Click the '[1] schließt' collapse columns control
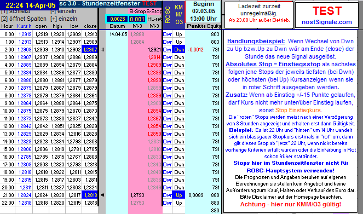Image resolution: width=363 pixels, height=214 pixels. coord(15,11)
